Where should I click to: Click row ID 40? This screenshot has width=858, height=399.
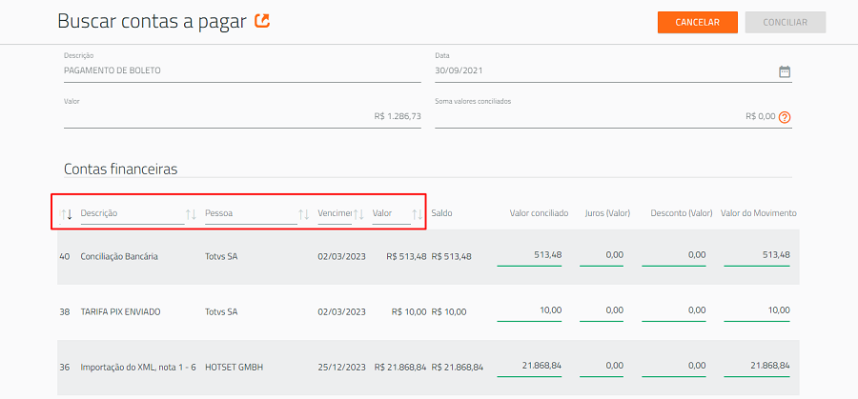[x=65, y=257]
